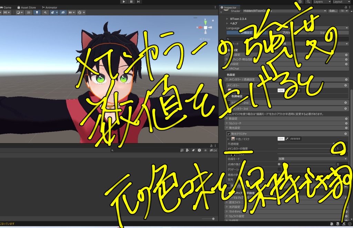
Task: Pick a color with the emission eyedropper
Action: [287, 139]
